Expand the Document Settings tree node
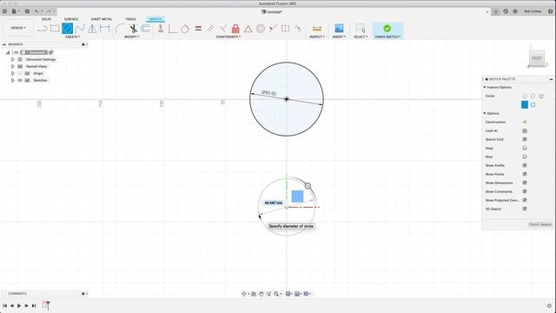The height and width of the screenshot is (313, 556). [x=13, y=60]
